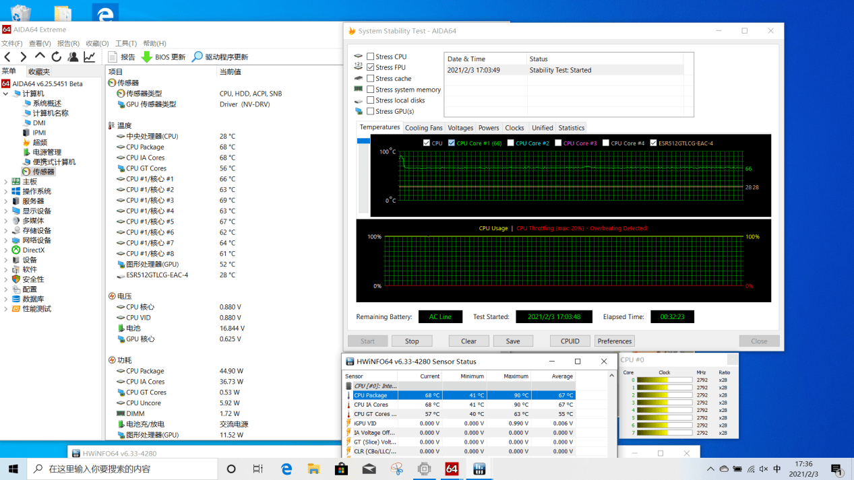The width and height of the screenshot is (854, 480).
Task: Collapse the 计算机 tree node
Action: pyautogui.click(x=6, y=94)
